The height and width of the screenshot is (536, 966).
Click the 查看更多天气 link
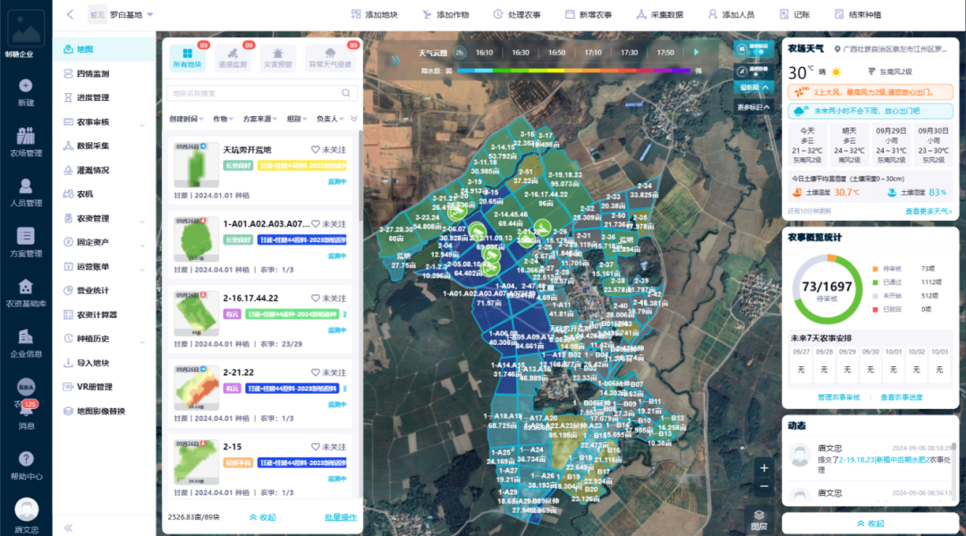pyautogui.click(x=928, y=212)
